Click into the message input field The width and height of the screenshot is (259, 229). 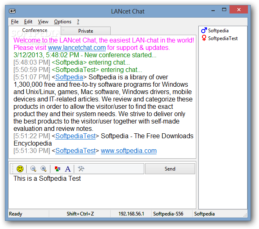(102, 192)
